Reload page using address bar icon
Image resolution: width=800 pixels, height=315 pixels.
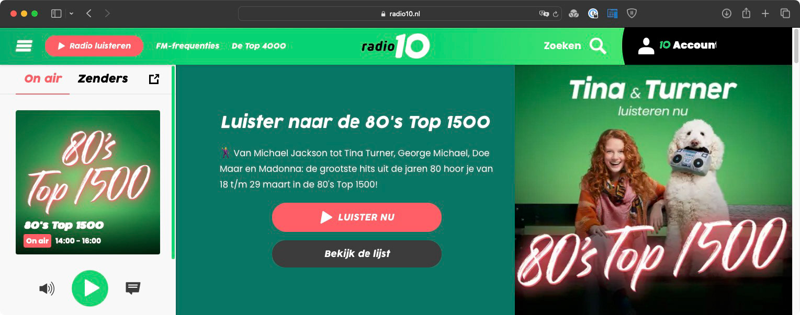(x=555, y=14)
